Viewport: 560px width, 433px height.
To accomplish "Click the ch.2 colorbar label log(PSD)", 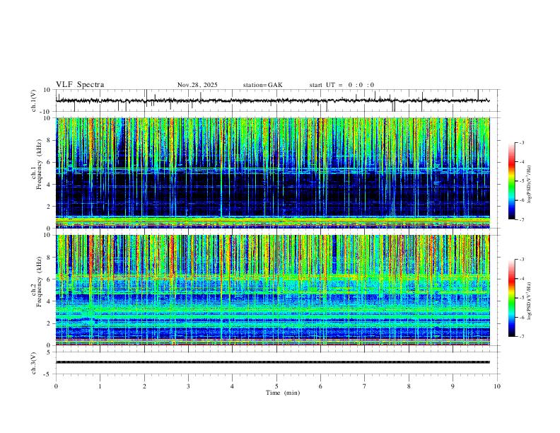I will (530, 301).
